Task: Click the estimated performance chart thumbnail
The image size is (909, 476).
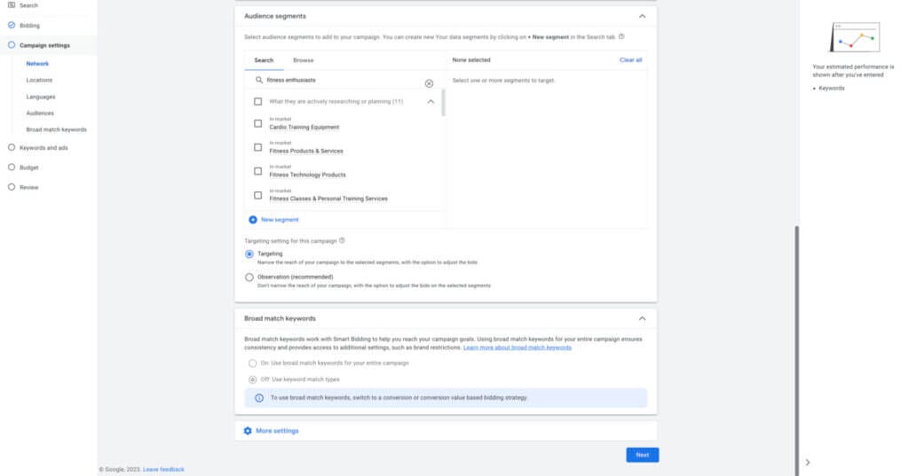Action: point(855,37)
